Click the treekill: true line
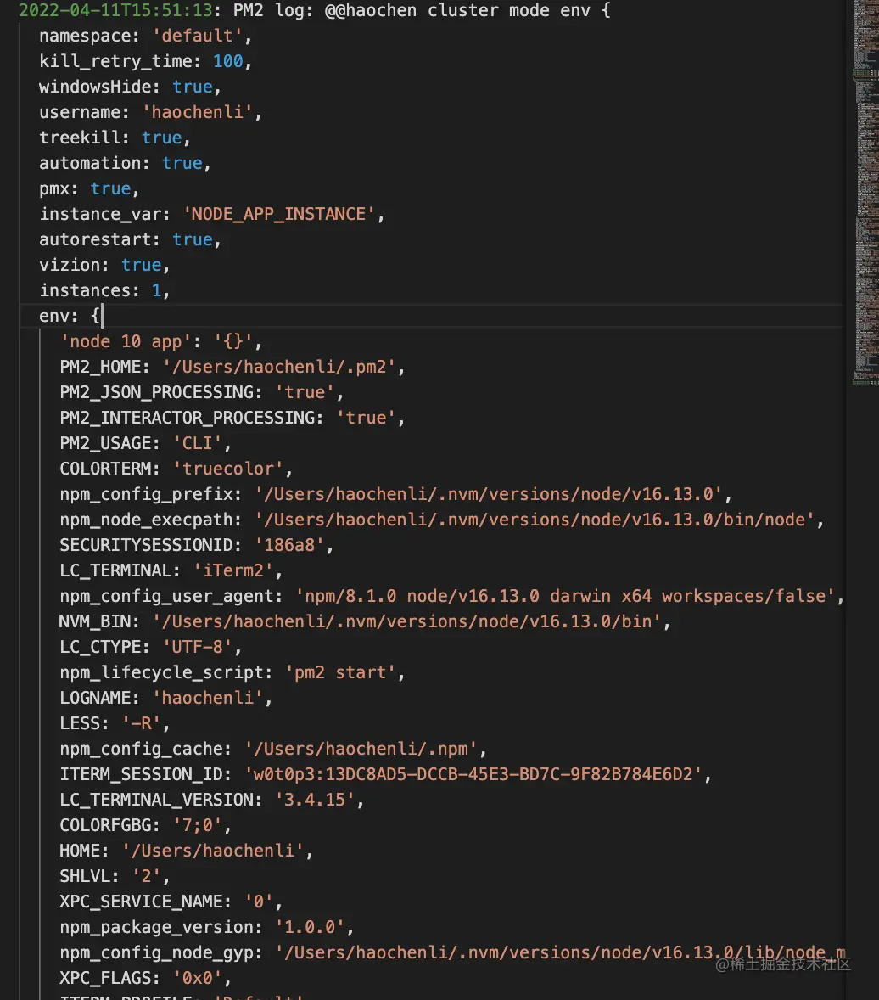This screenshot has width=879, height=1000. click(114, 138)
